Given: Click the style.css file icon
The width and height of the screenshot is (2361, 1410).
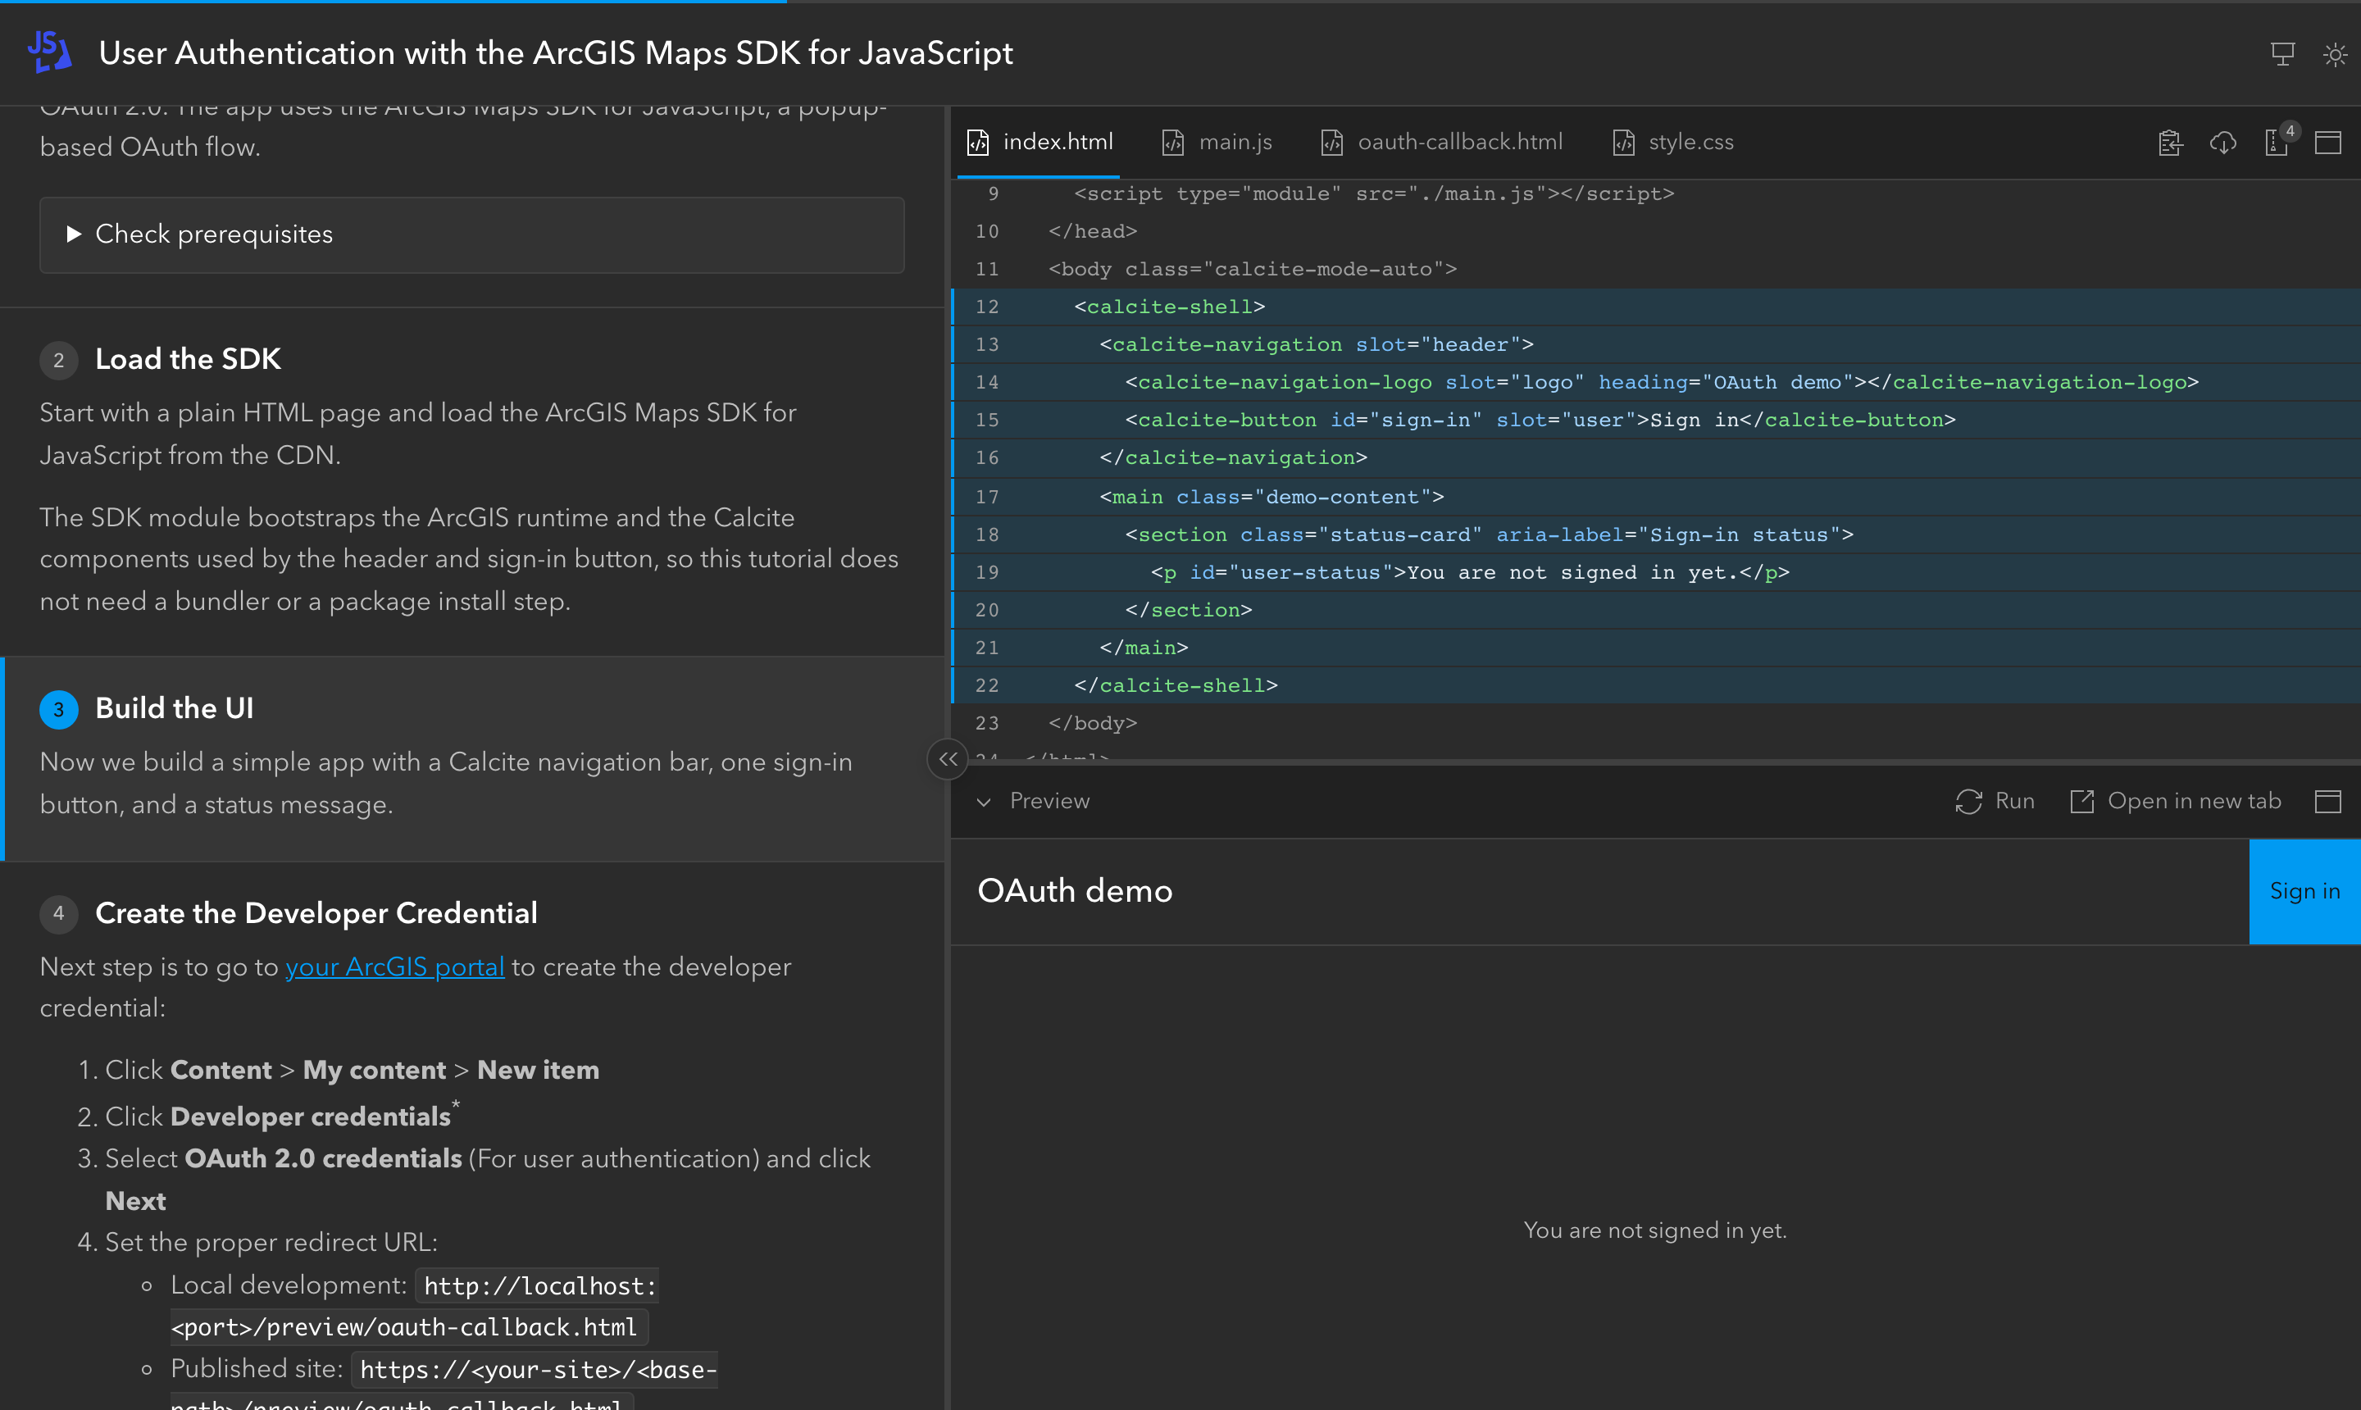Looking at the screenshot, I should pyautogui.click(x=1624, y=143).
